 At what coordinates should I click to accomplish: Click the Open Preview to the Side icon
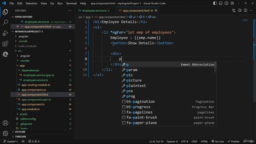click(x=240, y=11)
